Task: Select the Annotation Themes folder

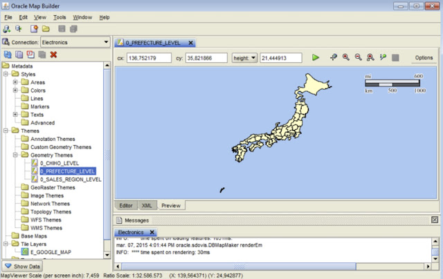Action: click(53, 139)
